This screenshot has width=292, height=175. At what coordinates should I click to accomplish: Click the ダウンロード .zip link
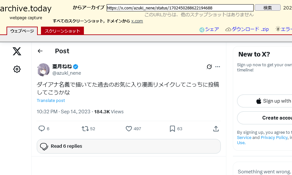click(x=247, y=29)
